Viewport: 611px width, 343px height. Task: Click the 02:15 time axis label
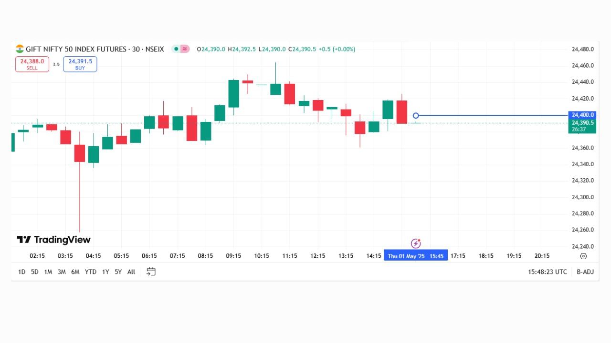click(x=37, y=256)
